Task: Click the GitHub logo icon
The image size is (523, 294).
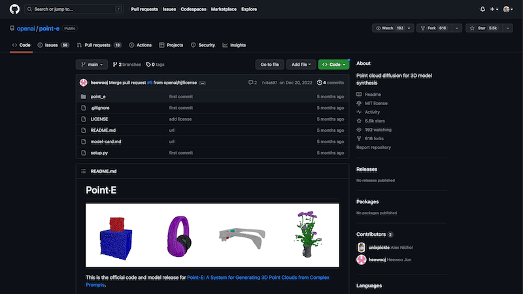Action: (x=14, y=9)
